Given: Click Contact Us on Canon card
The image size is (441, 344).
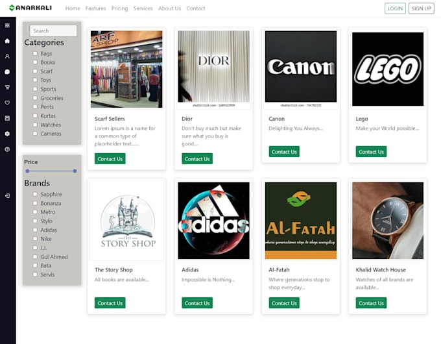Looking at the screenshot, I should [284, 152].
